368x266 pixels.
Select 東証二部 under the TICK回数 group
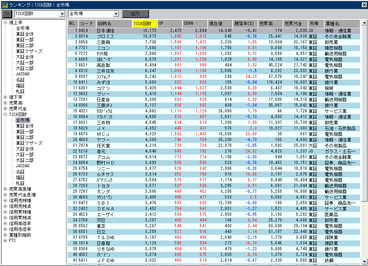(x=25, y=137)
